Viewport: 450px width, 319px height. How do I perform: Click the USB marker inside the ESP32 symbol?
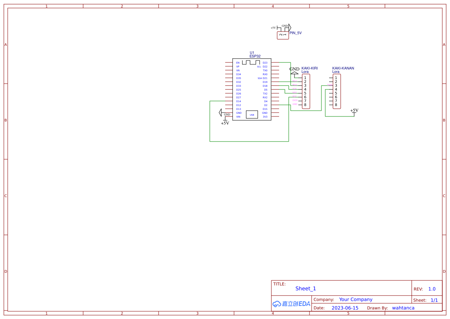[252, 115]
